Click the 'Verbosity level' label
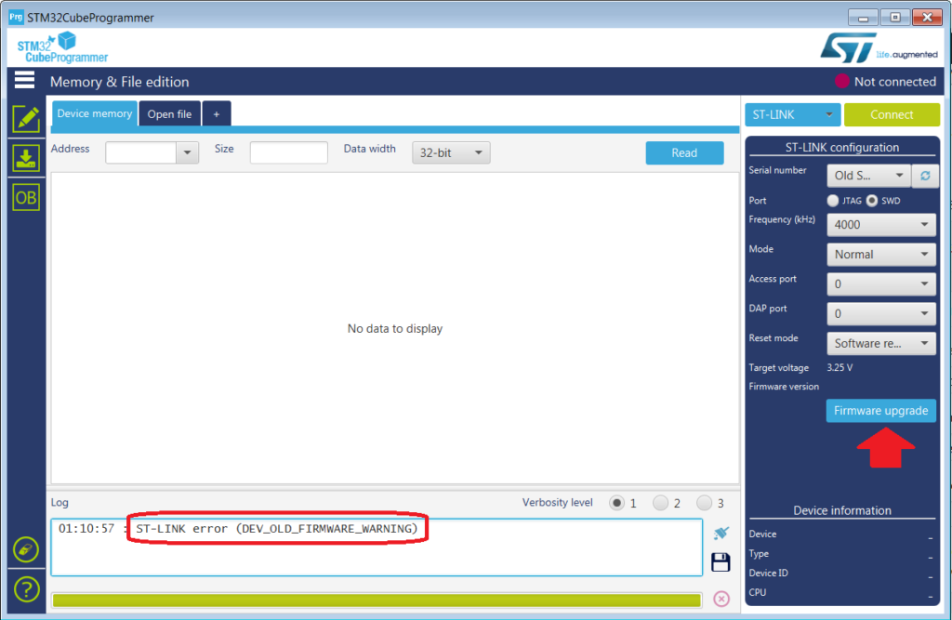Viewport: 952px width, 620px height. click(558, 502)
